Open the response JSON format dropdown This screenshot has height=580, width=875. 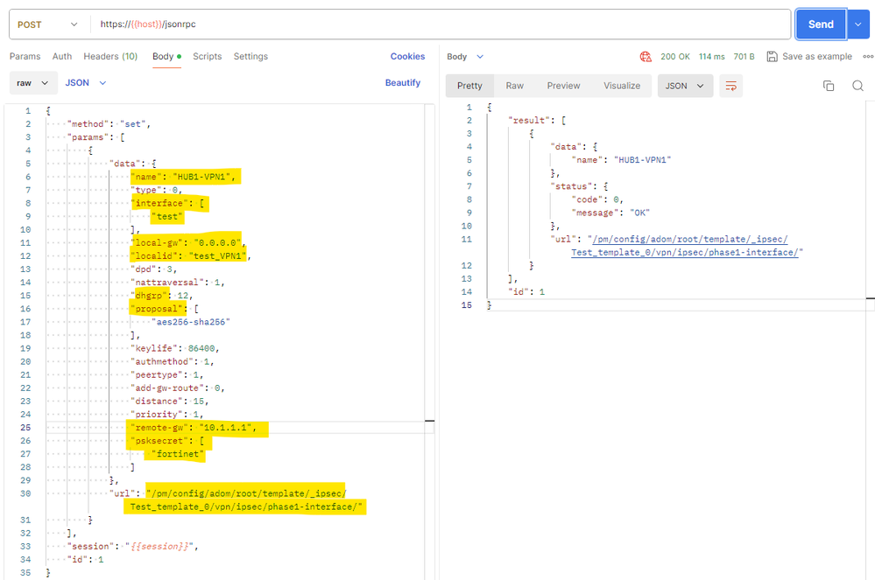(x=685, y=86)
